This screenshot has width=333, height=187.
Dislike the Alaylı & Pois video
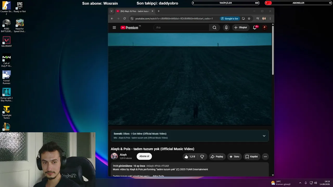(202, 157)
